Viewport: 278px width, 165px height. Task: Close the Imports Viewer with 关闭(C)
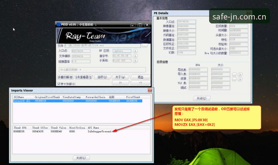tap(81, 158)
